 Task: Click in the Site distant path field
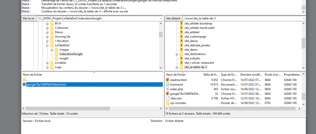point(241,19)
